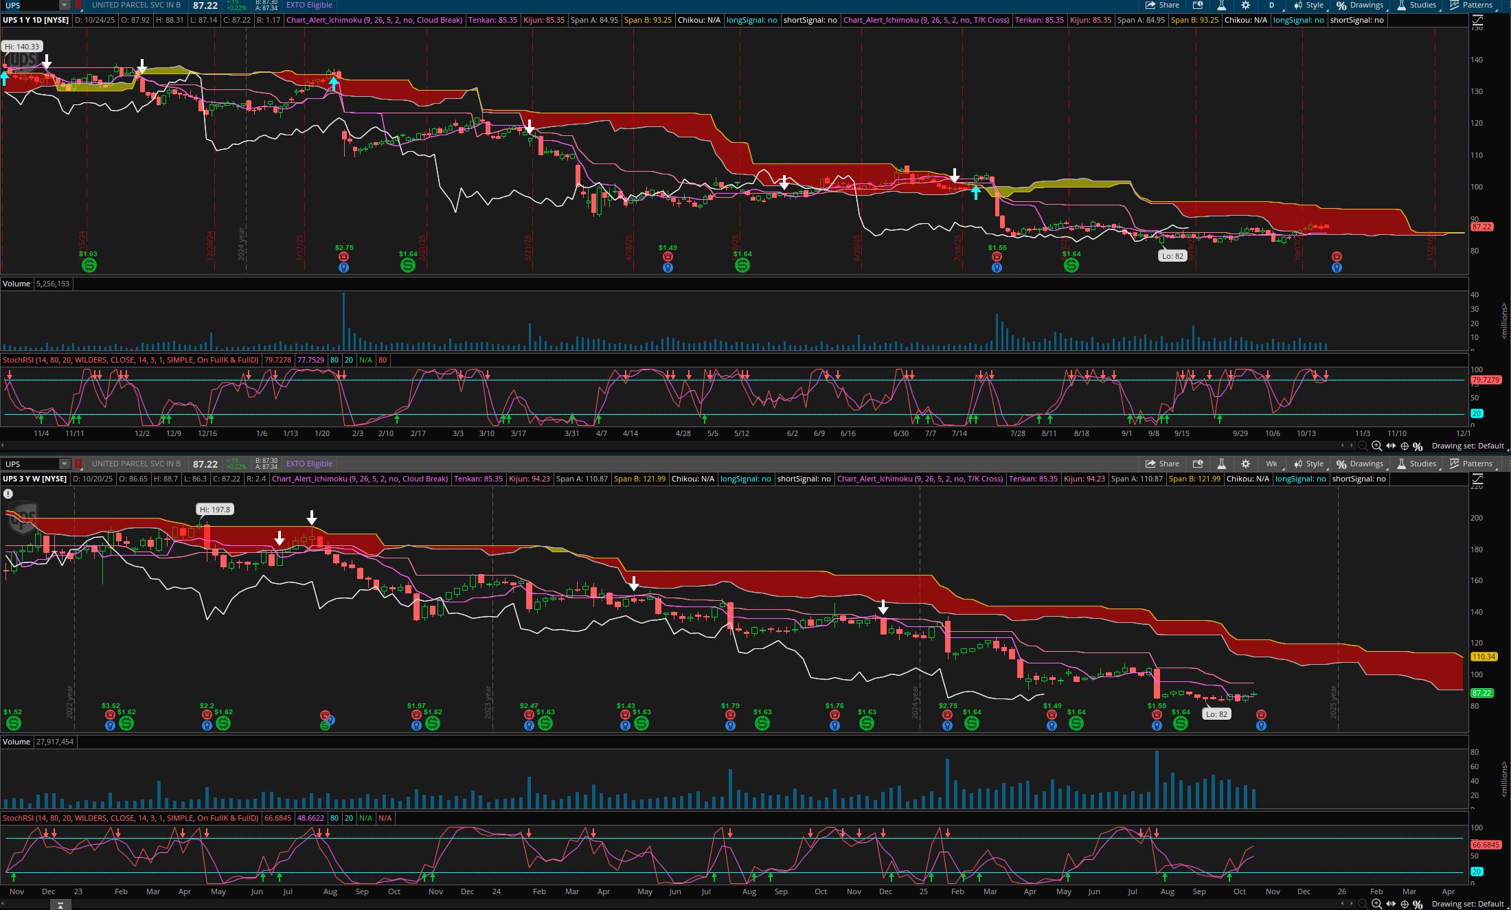Click the Share icon in top chart toolbar

[x=1162, y=5]
